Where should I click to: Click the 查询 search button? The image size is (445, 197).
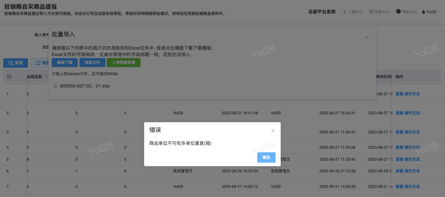[x=16, y=63]
